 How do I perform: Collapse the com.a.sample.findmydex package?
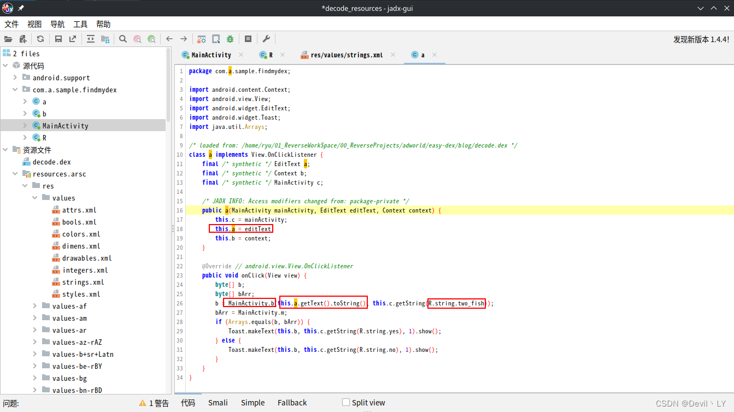(x=15, y=90)
